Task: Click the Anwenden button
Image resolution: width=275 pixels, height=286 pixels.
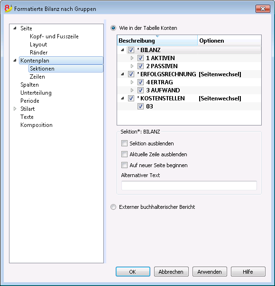Action: [210, 272]
